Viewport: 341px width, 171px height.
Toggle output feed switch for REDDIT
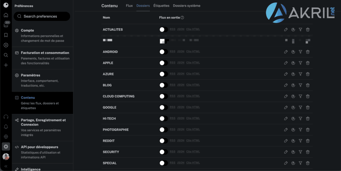(164, 141)
